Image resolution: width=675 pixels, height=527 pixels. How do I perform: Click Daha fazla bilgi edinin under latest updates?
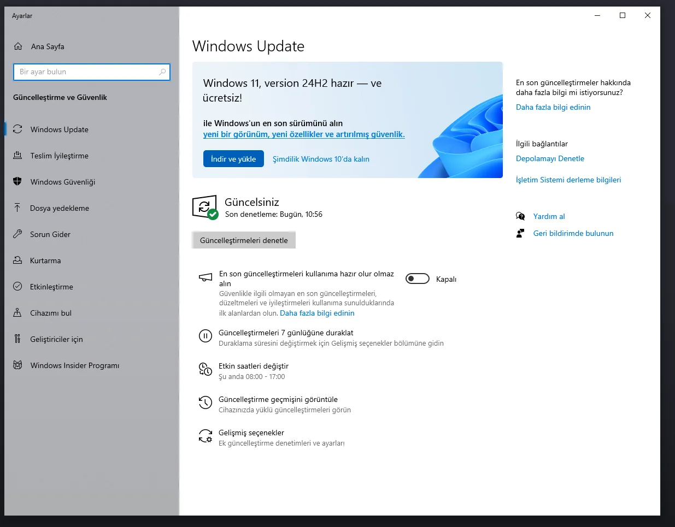point(317,313)
